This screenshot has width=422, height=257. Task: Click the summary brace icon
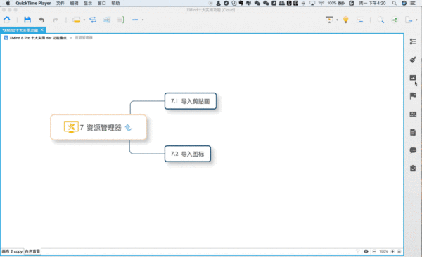(x=121, y=20)
